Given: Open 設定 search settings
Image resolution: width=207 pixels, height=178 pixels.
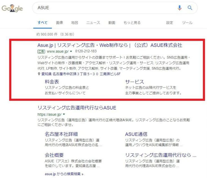Looking at the screenshot, I should click(x=170, y=23).
